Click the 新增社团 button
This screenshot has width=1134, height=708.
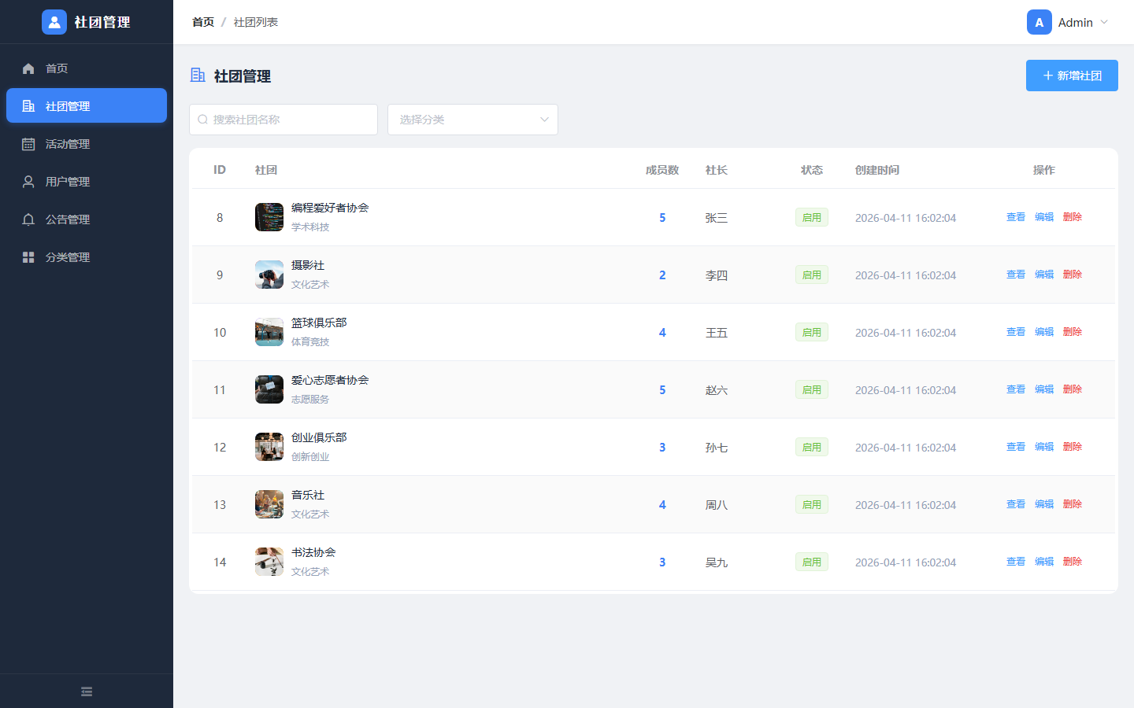coord(1072,76)
